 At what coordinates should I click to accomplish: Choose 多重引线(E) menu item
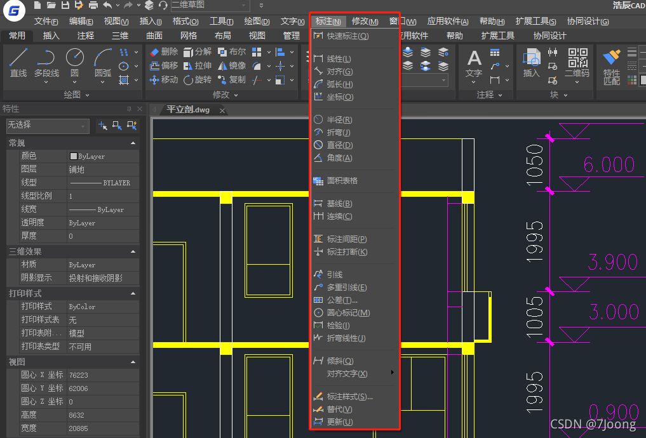[x=355, y=288]
